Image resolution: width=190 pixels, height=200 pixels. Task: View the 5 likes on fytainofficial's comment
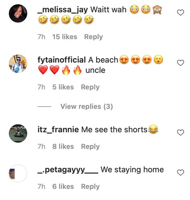coord(63,87)
